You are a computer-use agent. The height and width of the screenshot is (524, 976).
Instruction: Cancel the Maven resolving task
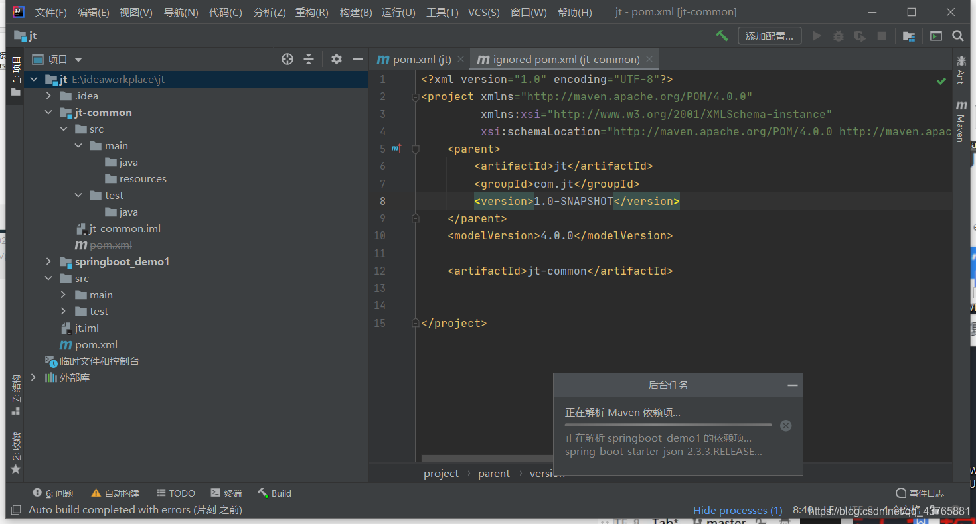(786, 425)
